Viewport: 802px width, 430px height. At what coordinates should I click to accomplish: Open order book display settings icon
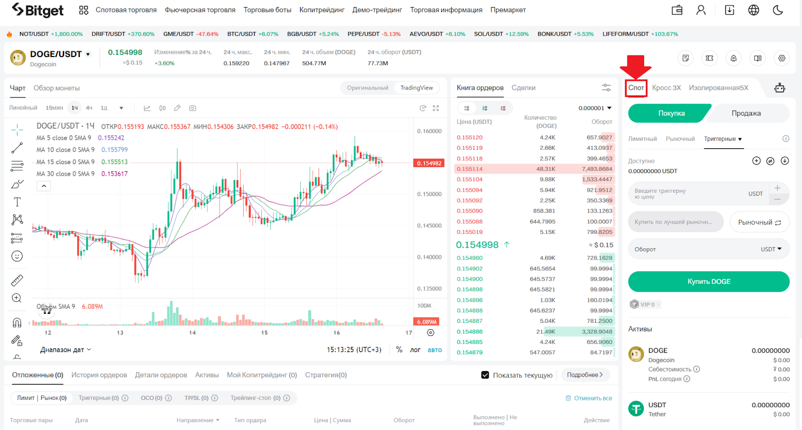[x=606, y=88]
